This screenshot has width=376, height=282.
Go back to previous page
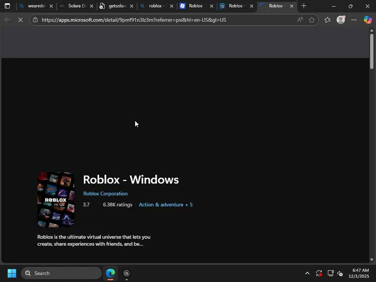pos(7,20)
